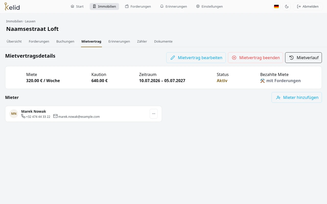Click the house icon beside Start
This screenshot has height=204, width=327.
coord(72,6)
